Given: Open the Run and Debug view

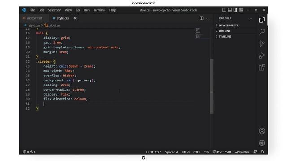Looking at the screenshot, I should point(262,55).
